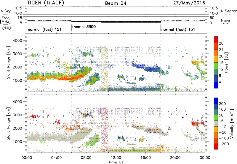Click the 'Time UT' axis title
This screenshot has height=164, width=237.
point(116,162)
